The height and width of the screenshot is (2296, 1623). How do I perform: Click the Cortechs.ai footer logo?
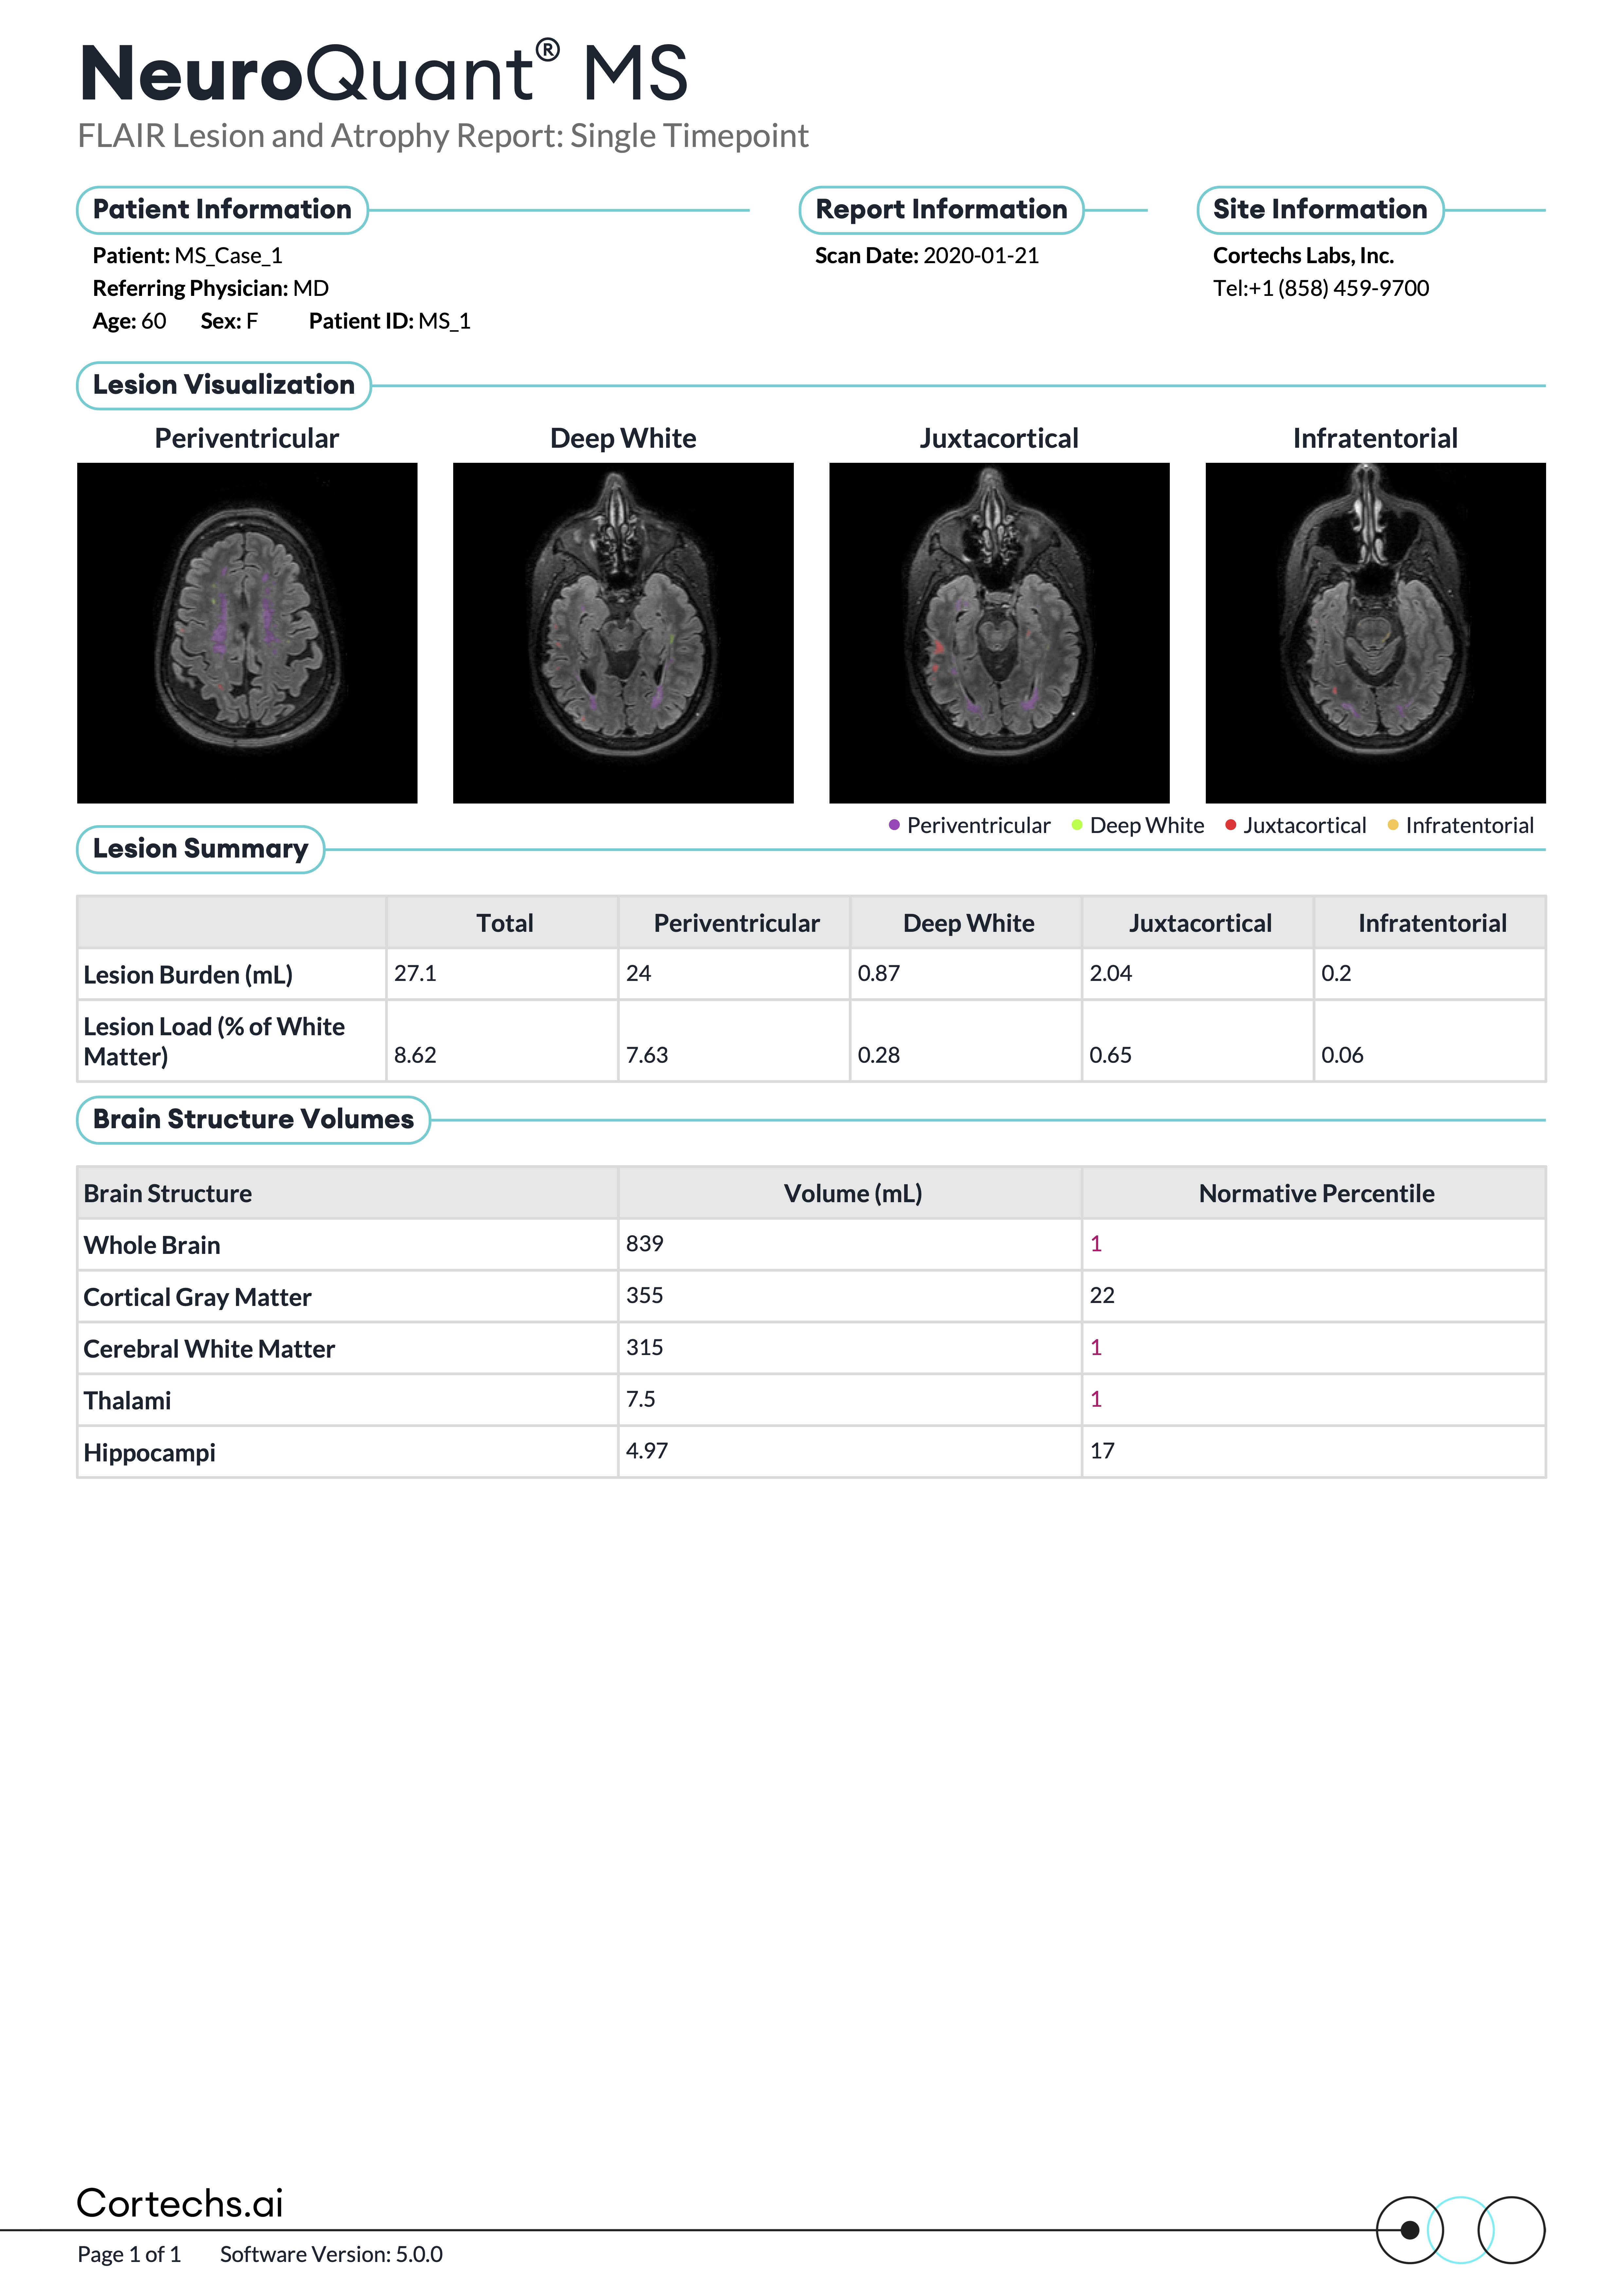pos(180,2203)
